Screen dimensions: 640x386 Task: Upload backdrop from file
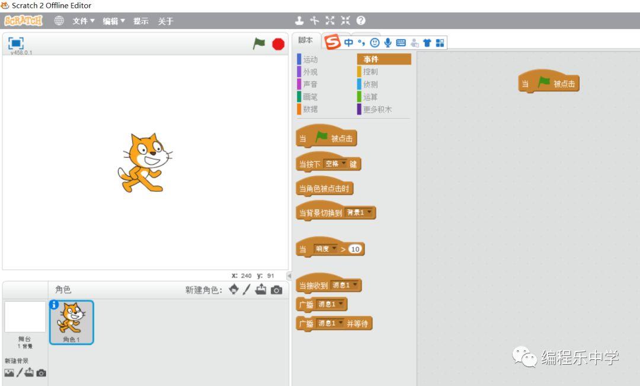tap(29, 372)
